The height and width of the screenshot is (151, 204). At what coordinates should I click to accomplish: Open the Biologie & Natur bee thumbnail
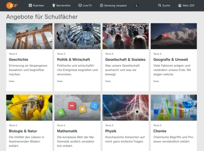click(x=29, y=108)
